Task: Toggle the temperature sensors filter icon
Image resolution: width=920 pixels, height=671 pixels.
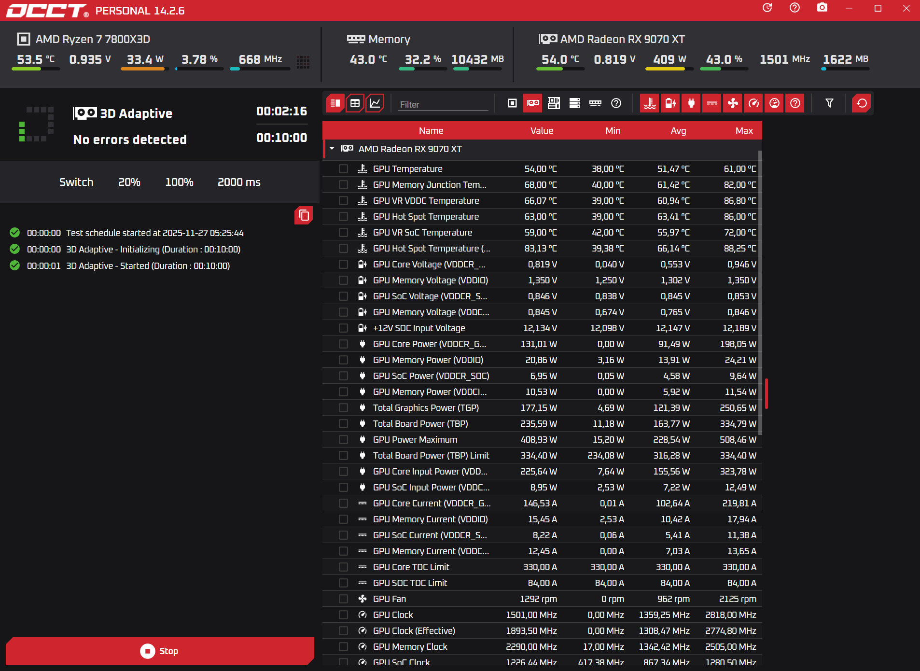Action: pos(650,103)
